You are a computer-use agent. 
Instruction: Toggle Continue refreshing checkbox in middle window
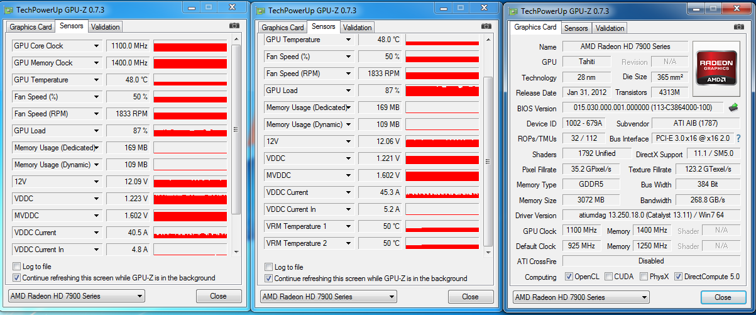tap(269, 278)
